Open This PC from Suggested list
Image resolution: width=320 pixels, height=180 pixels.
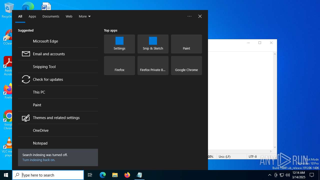(x=58, y=92)
